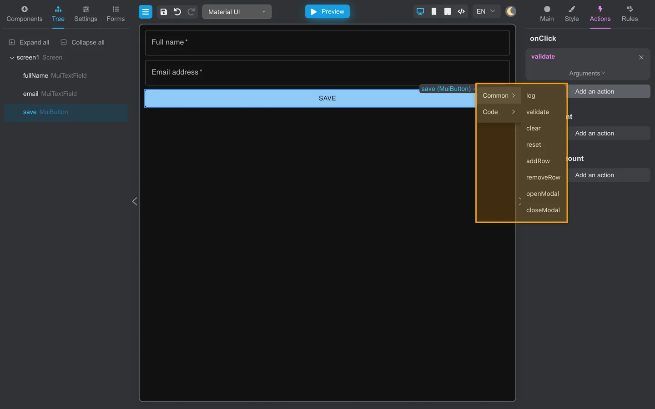Switch to mobile viewport icon
Screen dimensions: 655x409
[434, 11]
